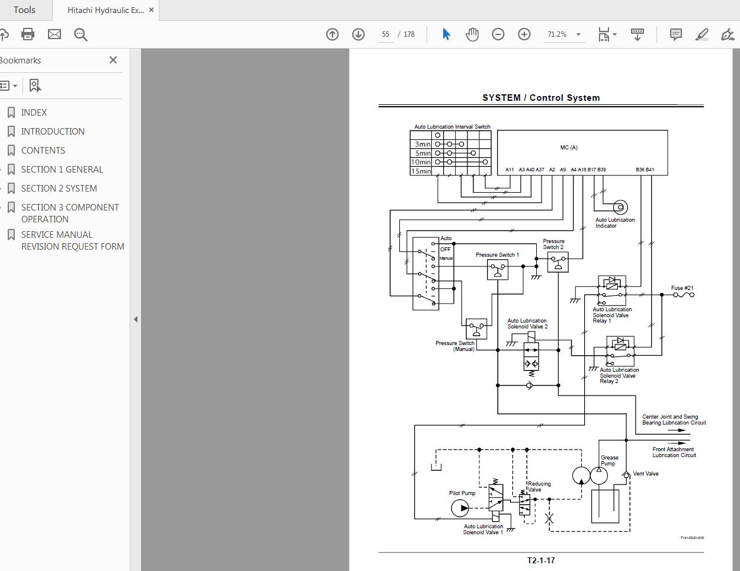
Task: Select the arrow Selection tool
Action: pos(446,34)
